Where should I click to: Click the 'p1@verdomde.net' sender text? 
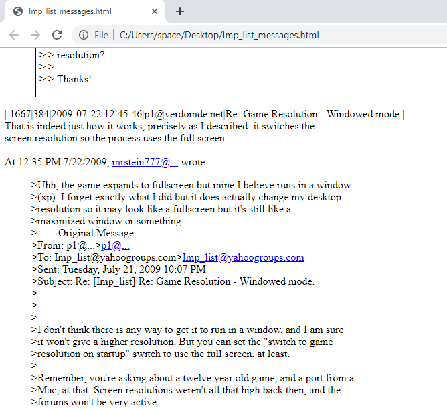pos(184,114)
